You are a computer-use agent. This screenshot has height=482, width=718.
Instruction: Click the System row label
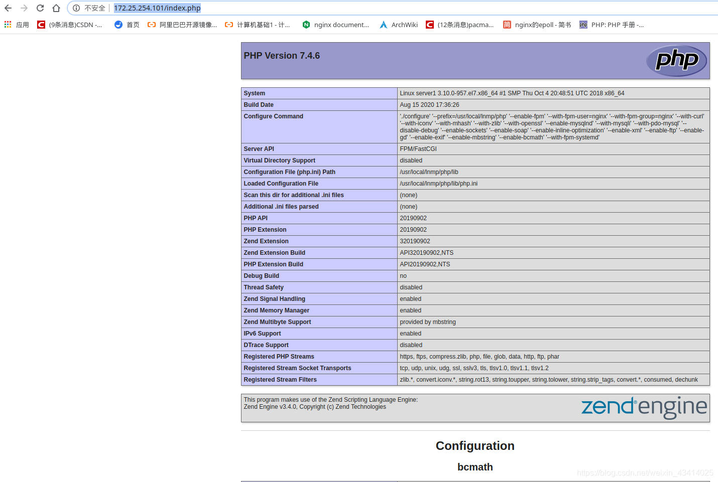(x=254, y=93)
